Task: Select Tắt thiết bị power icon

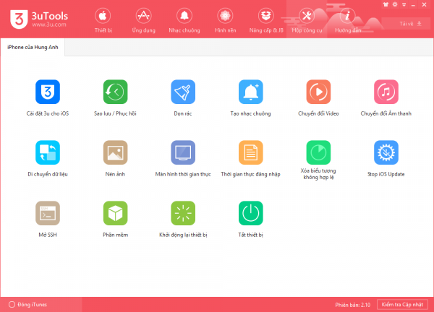Action: 250,213
